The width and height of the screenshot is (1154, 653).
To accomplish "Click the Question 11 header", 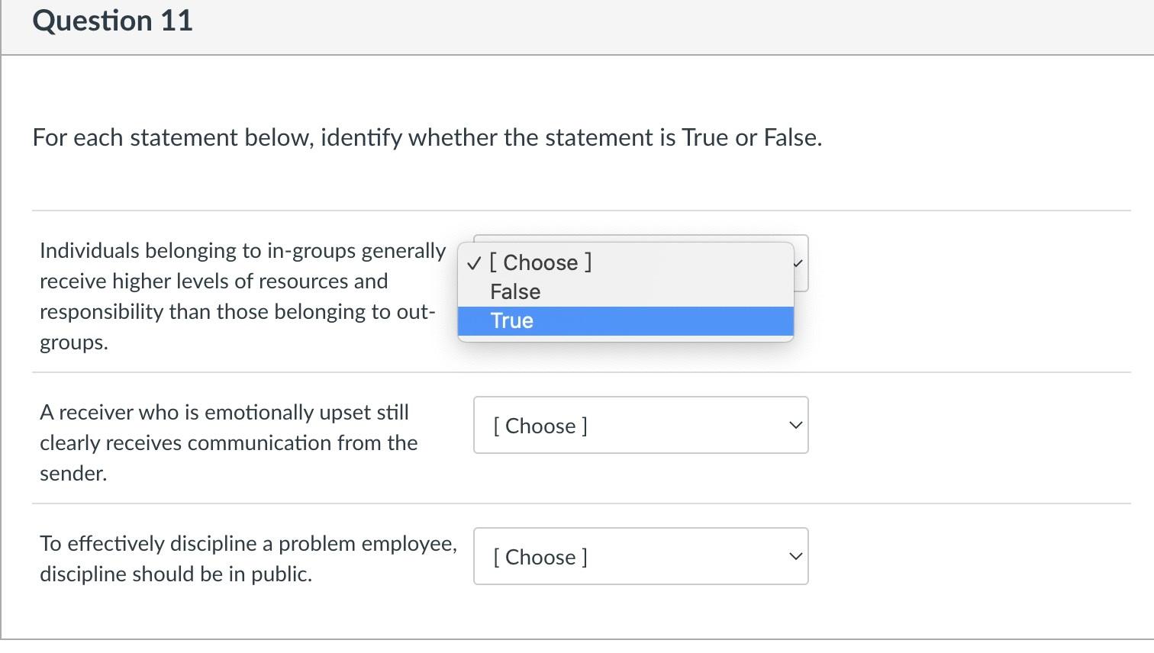I will [x=113, y=21].
